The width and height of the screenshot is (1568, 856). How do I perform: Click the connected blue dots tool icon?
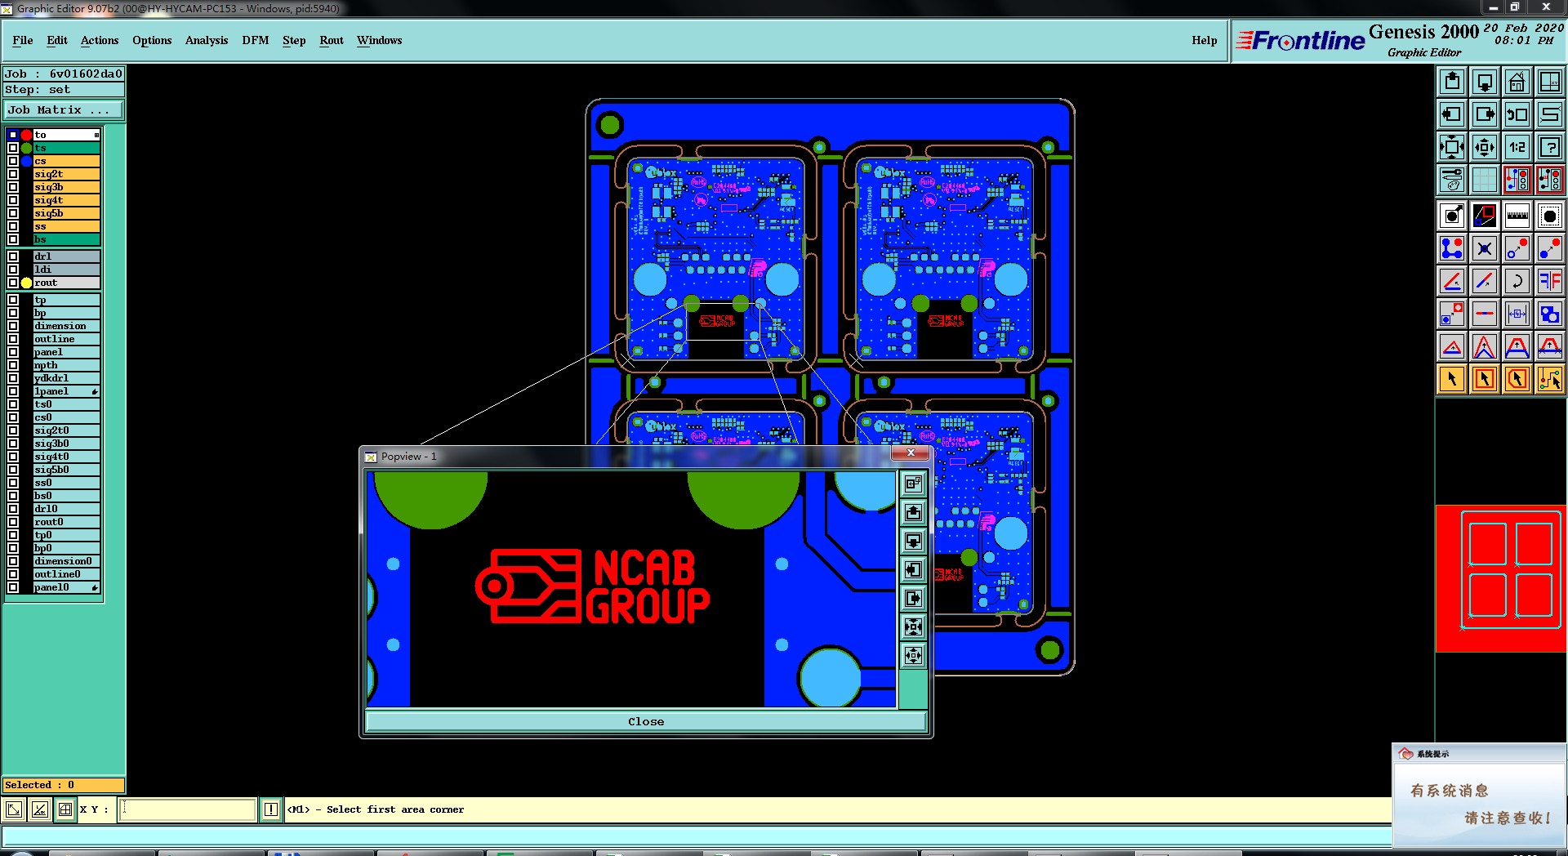coord(1452,248)
